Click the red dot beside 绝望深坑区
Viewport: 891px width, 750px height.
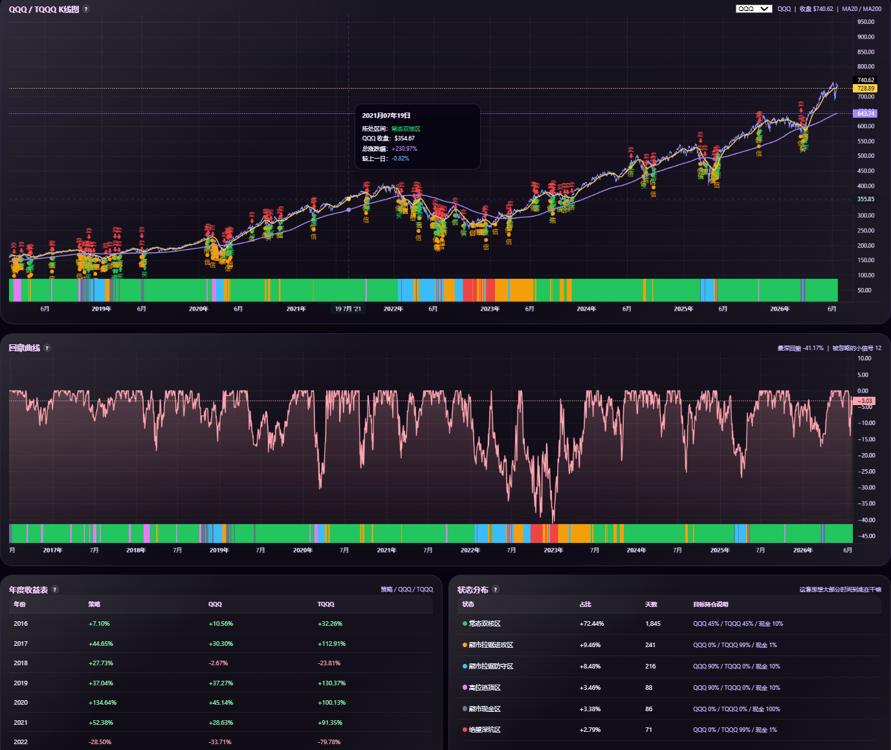pos(465,730)
